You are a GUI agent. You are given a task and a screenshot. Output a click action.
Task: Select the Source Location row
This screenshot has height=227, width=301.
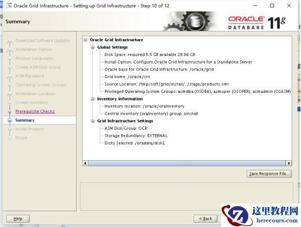(x=166, y=84)
